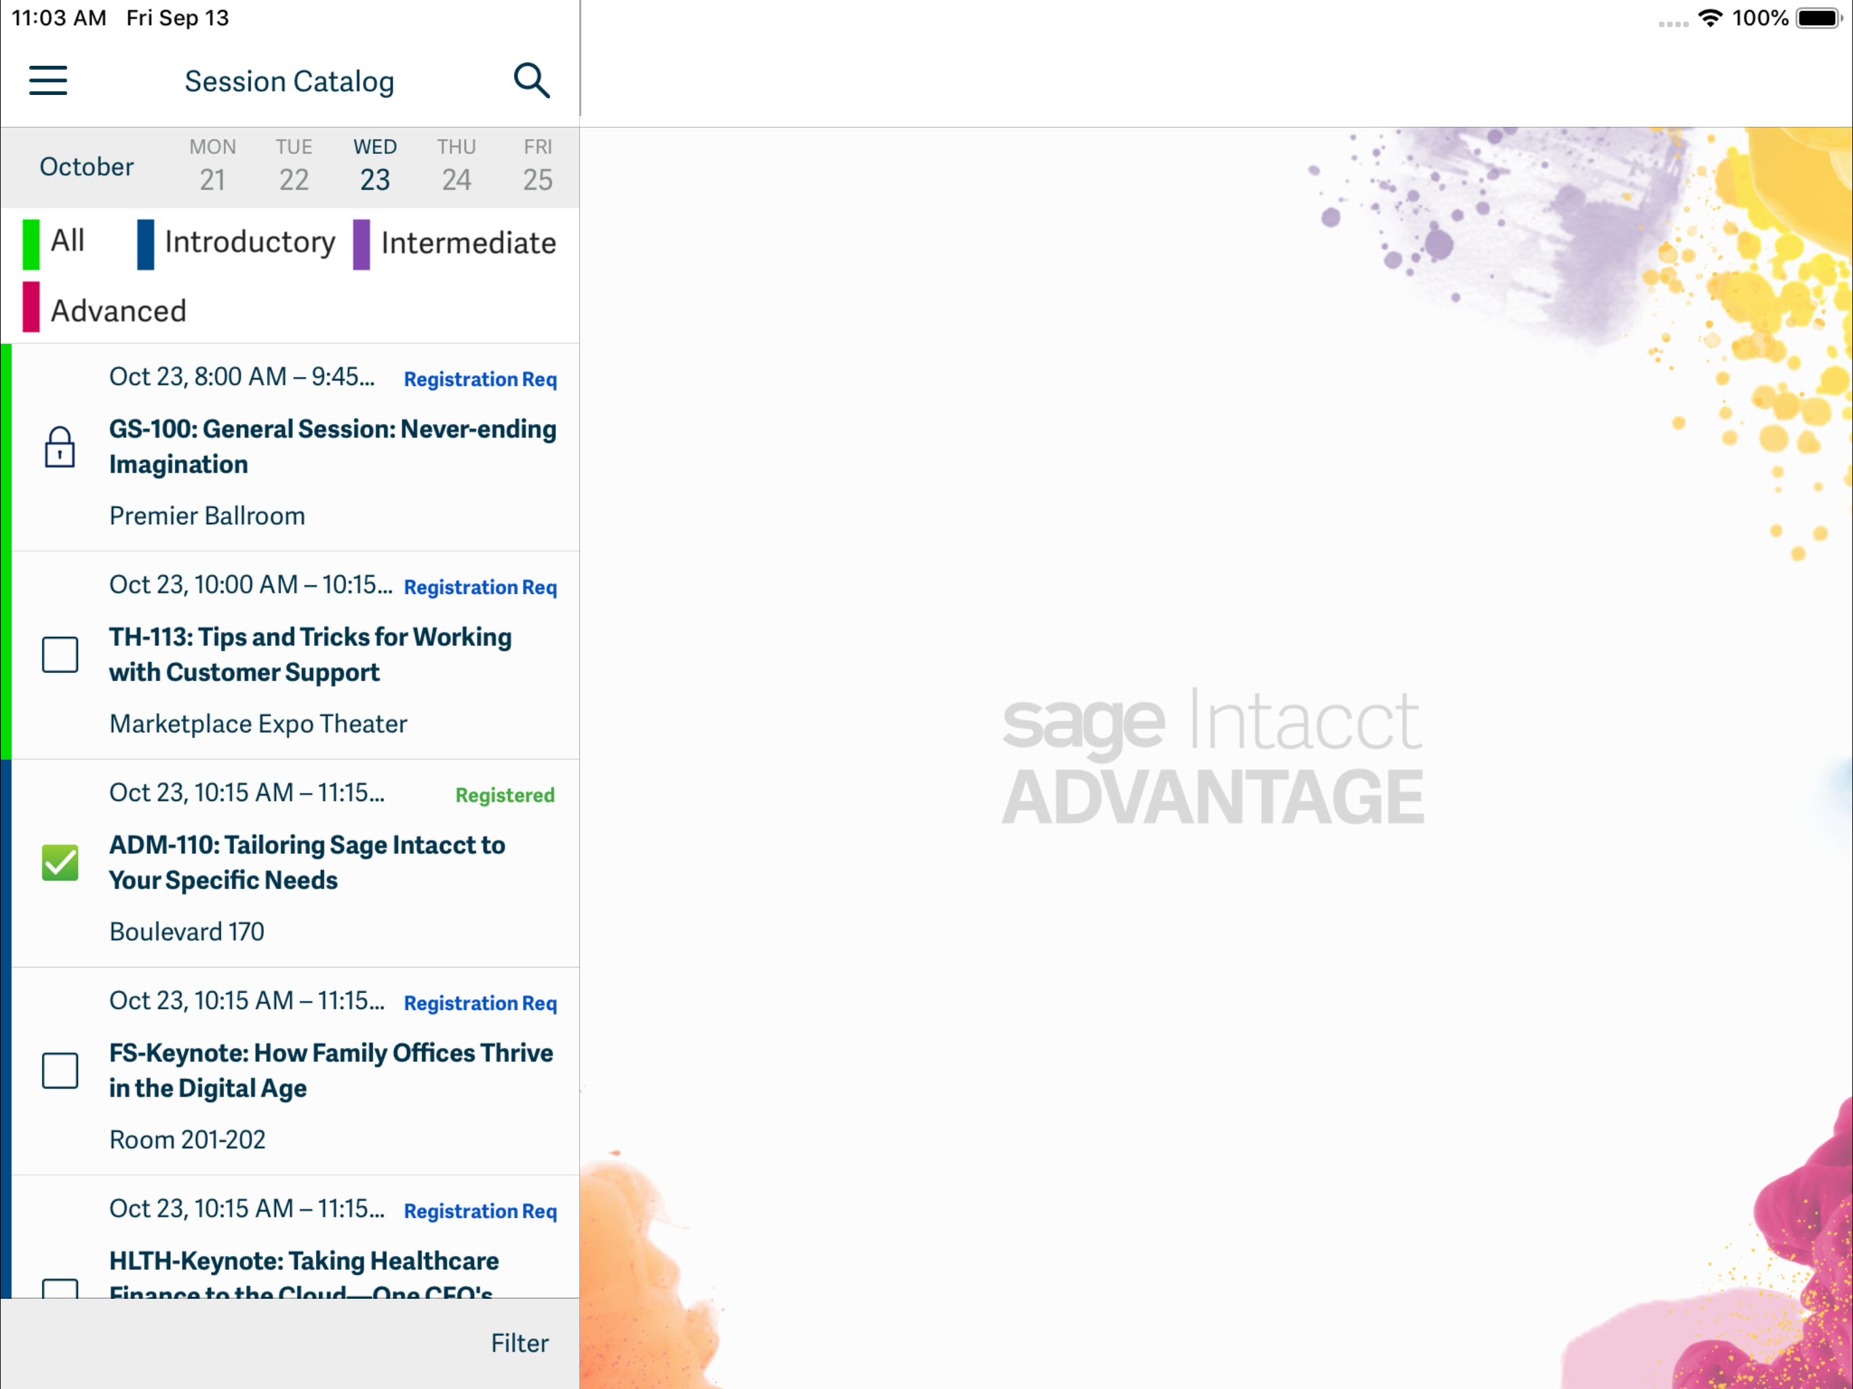Check the TH-113 session checkbox
This screenshot has width=1853, height=1389.
point(60,654)
